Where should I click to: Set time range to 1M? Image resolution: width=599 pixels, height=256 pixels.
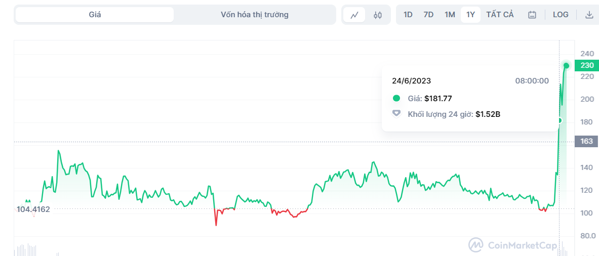[x=450, y=15]
